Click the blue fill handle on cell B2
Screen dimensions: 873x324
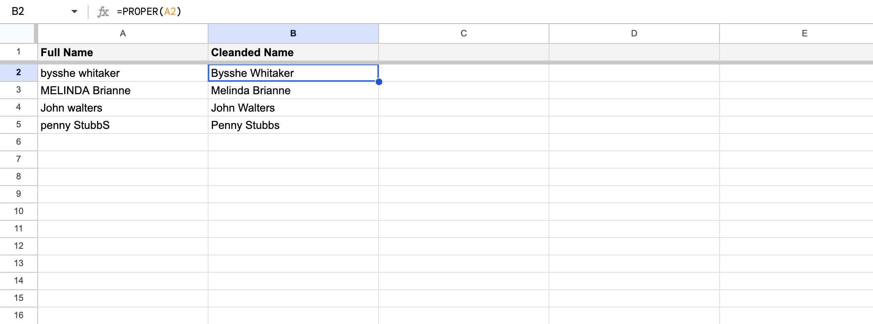coord(379,82)
